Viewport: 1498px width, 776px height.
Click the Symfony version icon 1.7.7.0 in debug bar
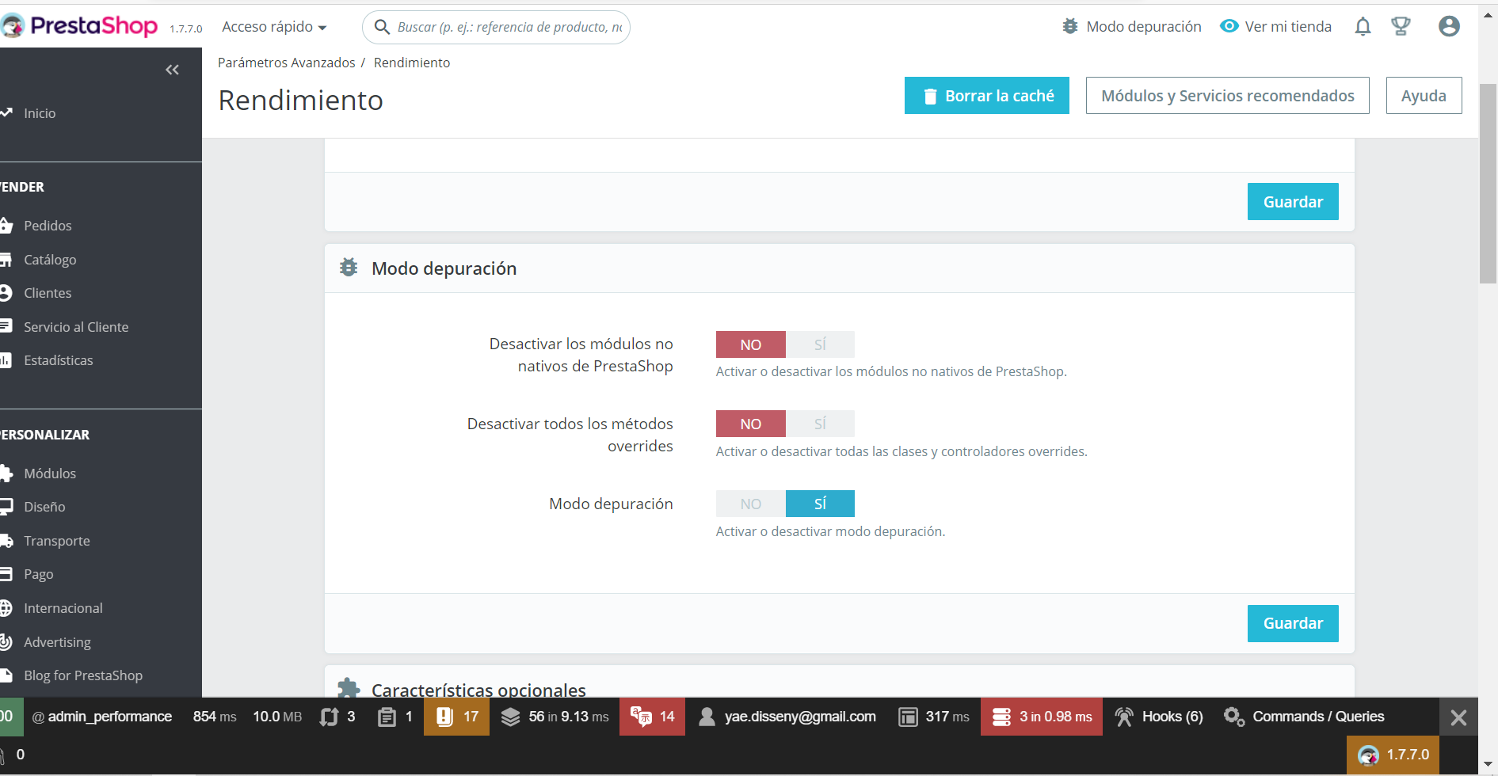coord(1393,755)
